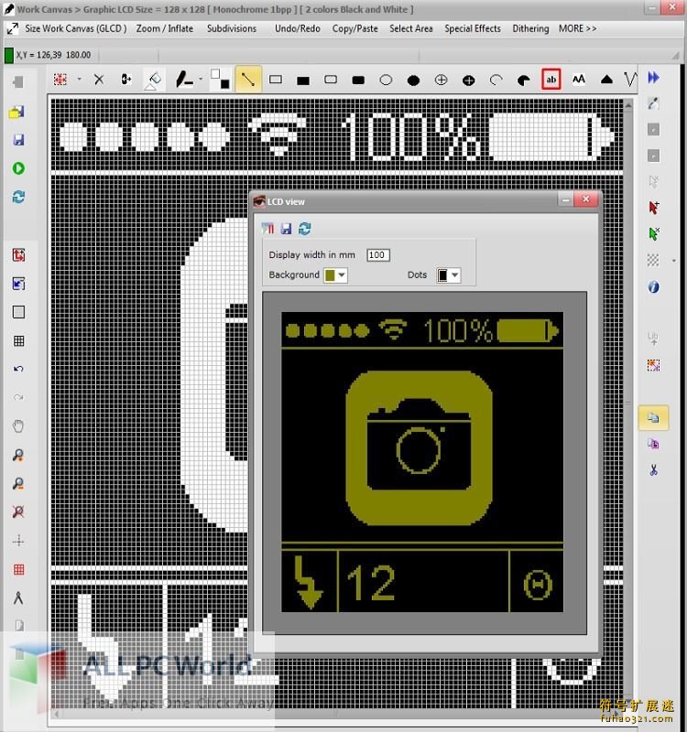Click the refresh icon in left sidebar
Viewport: 687px width, 732px height.
(18, 197)
